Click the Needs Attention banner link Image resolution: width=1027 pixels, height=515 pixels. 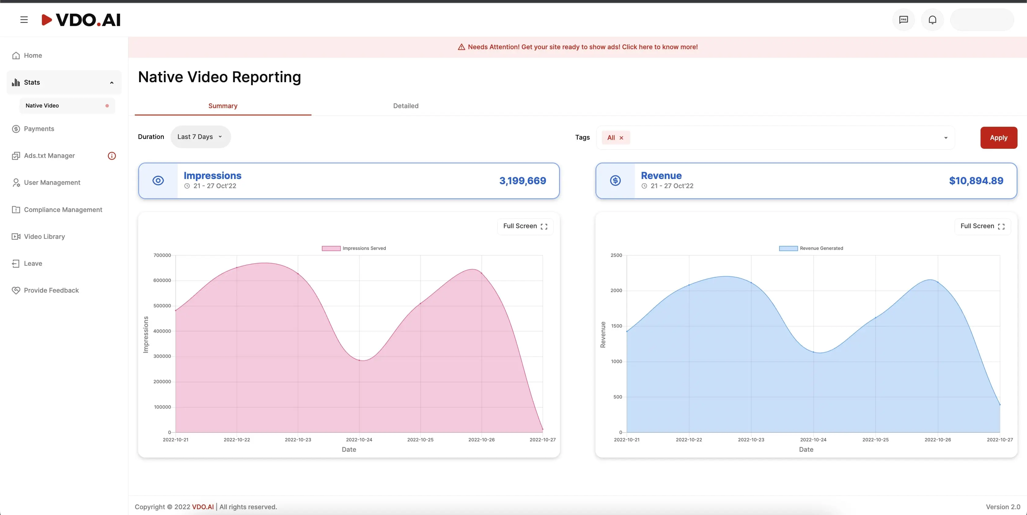pyautogui.click(x=582, y=47)
